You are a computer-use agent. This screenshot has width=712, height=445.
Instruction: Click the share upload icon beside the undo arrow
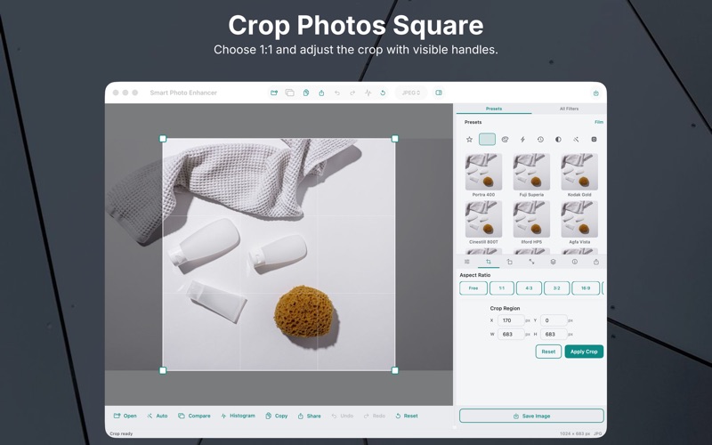tap(321, 93)
